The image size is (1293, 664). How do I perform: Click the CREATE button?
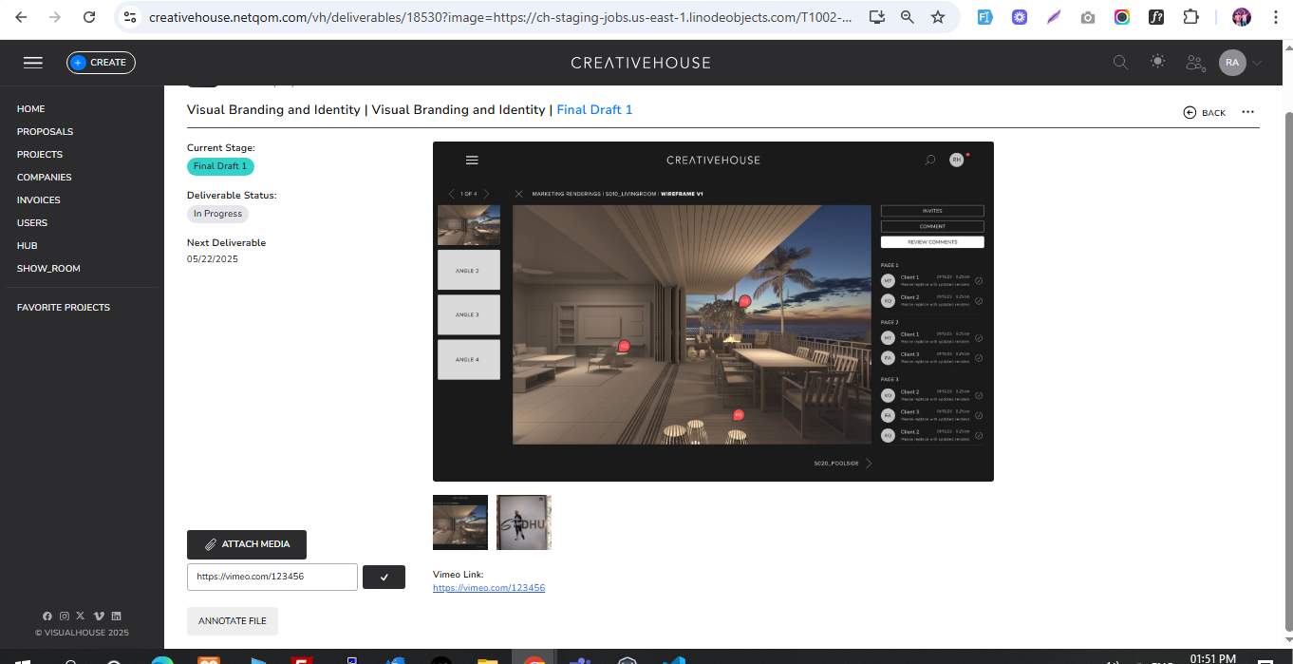click(101, 63)
